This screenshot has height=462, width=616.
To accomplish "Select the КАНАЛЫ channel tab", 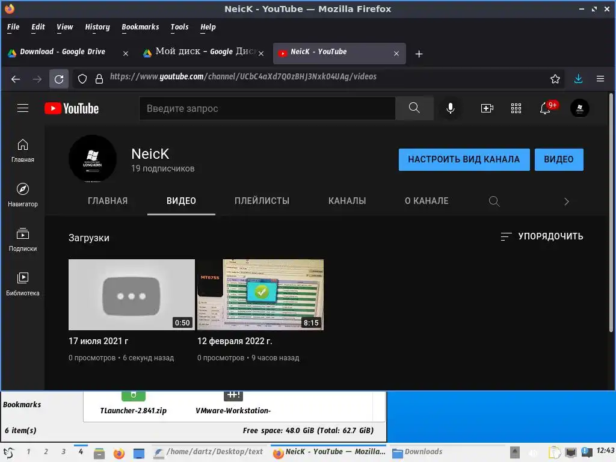I will pos(347,201).
